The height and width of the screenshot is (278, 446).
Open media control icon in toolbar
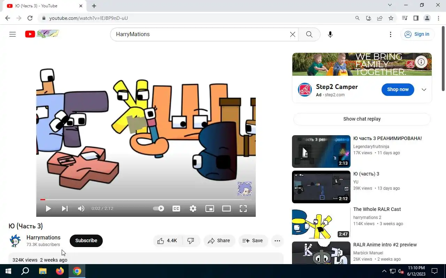(x=405, y=18)
